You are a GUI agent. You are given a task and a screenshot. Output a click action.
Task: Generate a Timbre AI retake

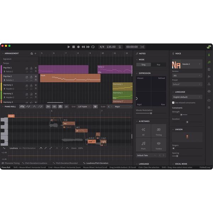[159, 145]
